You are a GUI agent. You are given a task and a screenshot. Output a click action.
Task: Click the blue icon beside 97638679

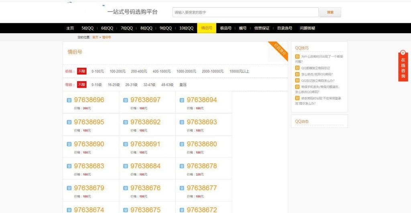pyautogui.click(x=69, y=188)
